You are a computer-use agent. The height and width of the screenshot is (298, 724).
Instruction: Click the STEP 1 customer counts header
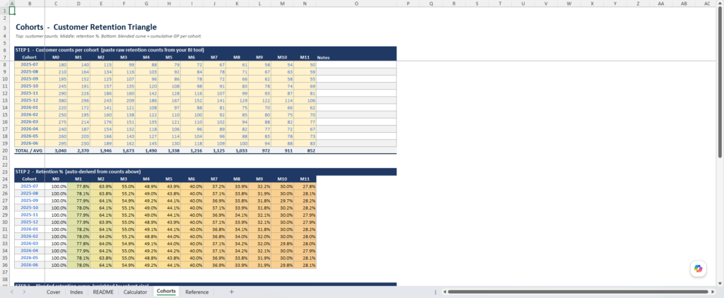pos(206,50)
